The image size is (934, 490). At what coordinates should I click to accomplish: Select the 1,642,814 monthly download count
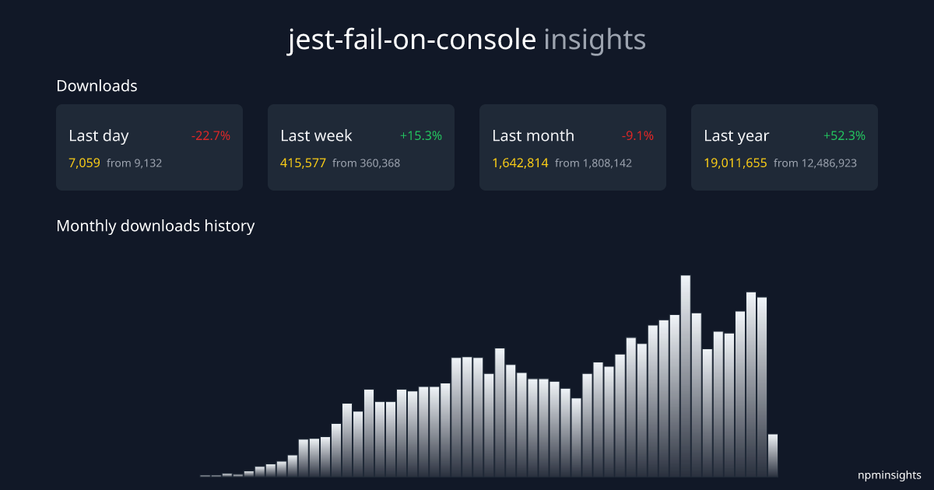click(x=520, y=163)
